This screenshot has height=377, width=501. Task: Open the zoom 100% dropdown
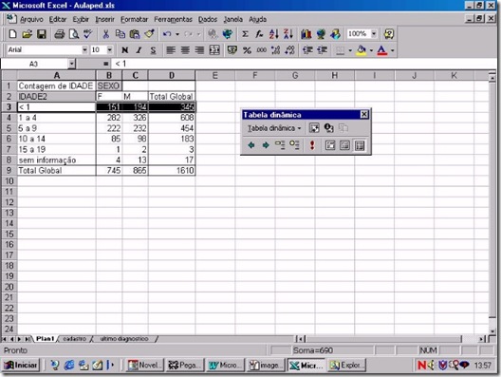point(374,33)
